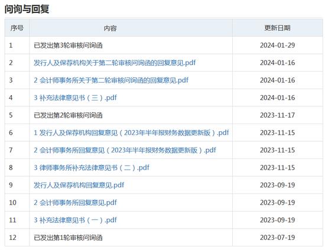This screenshot has width=325, height=250.
Task: Open 2 会计师事务所关于第二轮审核问询函的回复意见.pdf
Action: click(x=111, y=80)
